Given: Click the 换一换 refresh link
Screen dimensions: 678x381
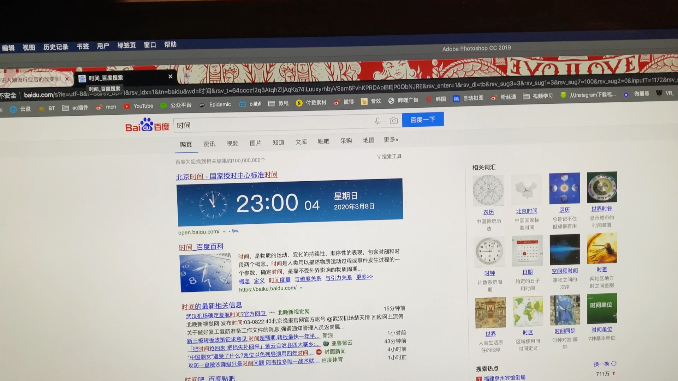Looking at the screenshot, I should pyautogui.click(x=605, y=364).
